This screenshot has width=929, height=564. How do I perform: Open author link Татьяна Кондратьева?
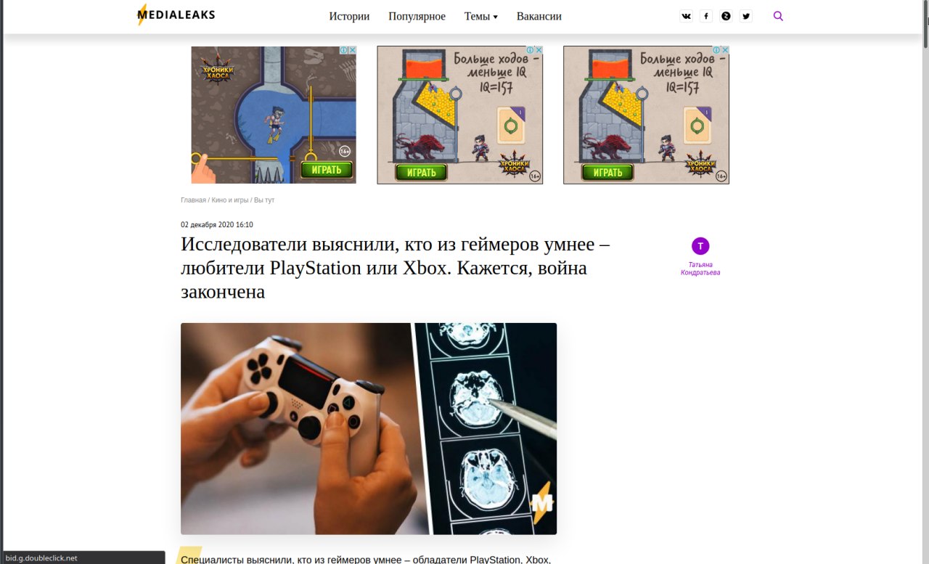click(x=700, y=269)
